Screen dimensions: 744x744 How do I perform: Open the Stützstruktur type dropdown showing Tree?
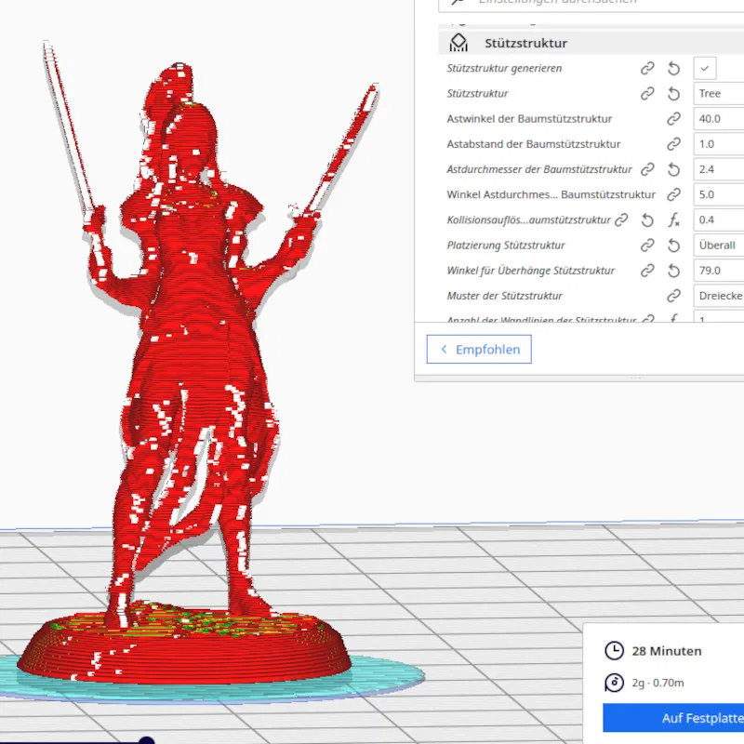click(718, 94)
